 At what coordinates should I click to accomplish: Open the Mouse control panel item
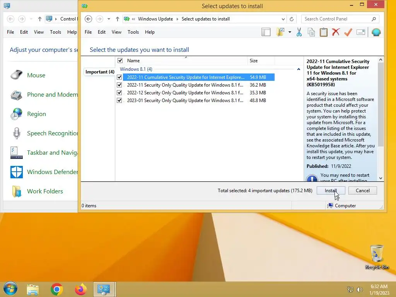pyautogui.click(x=36, y=75)
